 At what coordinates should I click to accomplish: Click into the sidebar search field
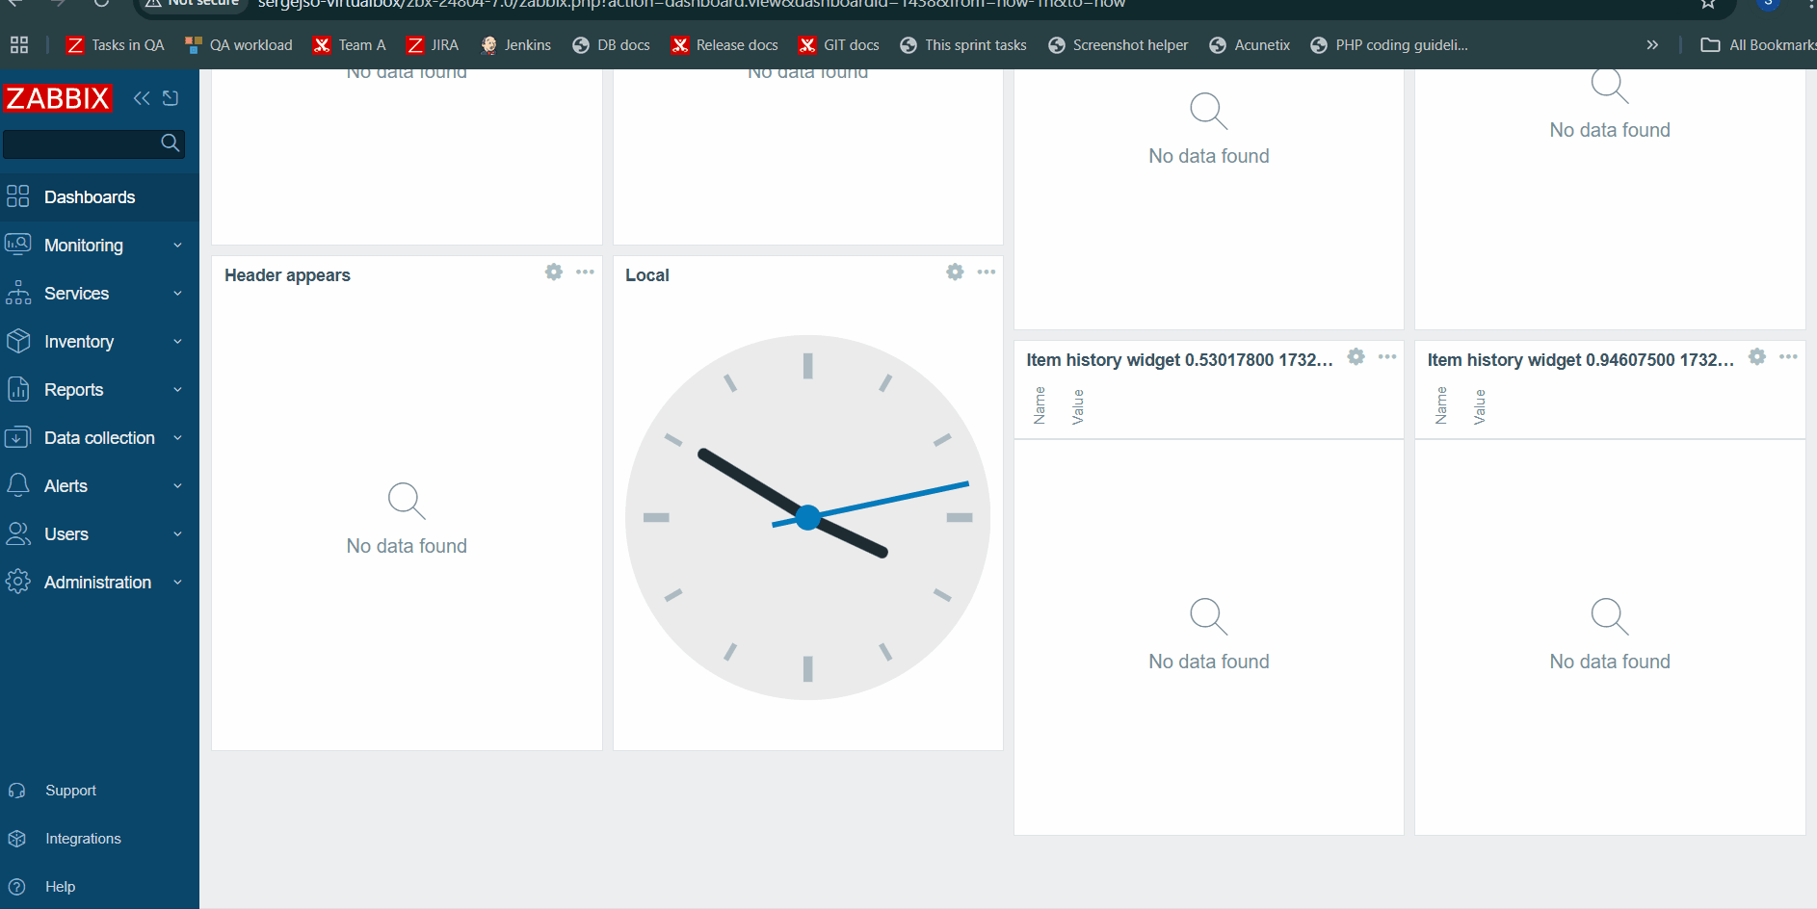(x=81, y=143)
